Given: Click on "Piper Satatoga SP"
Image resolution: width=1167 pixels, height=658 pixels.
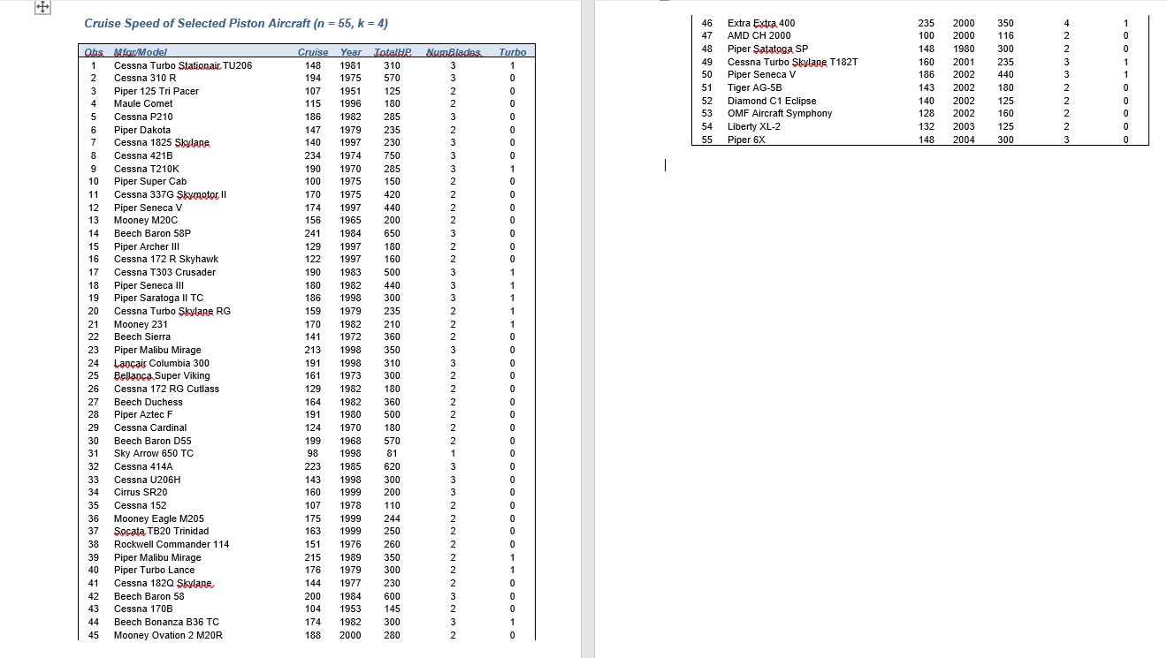Looking at the screenshot, I should click(767, 49).
